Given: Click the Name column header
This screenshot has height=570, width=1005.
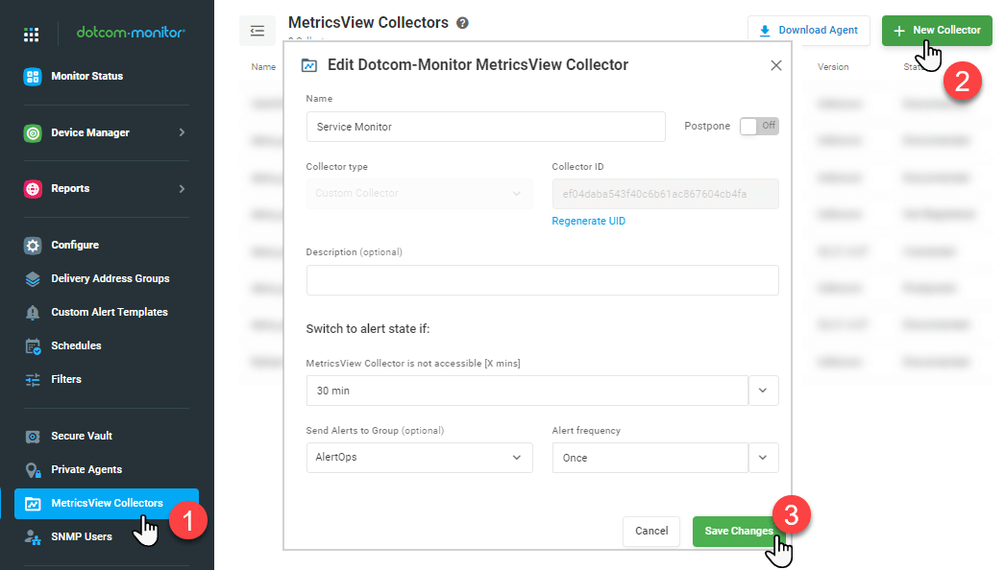Looking at the screenshot, I should (263, 67).
